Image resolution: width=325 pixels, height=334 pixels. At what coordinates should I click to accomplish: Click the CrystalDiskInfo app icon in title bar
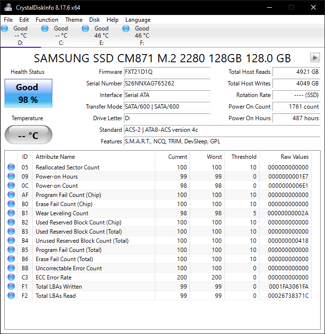(8, 7)
